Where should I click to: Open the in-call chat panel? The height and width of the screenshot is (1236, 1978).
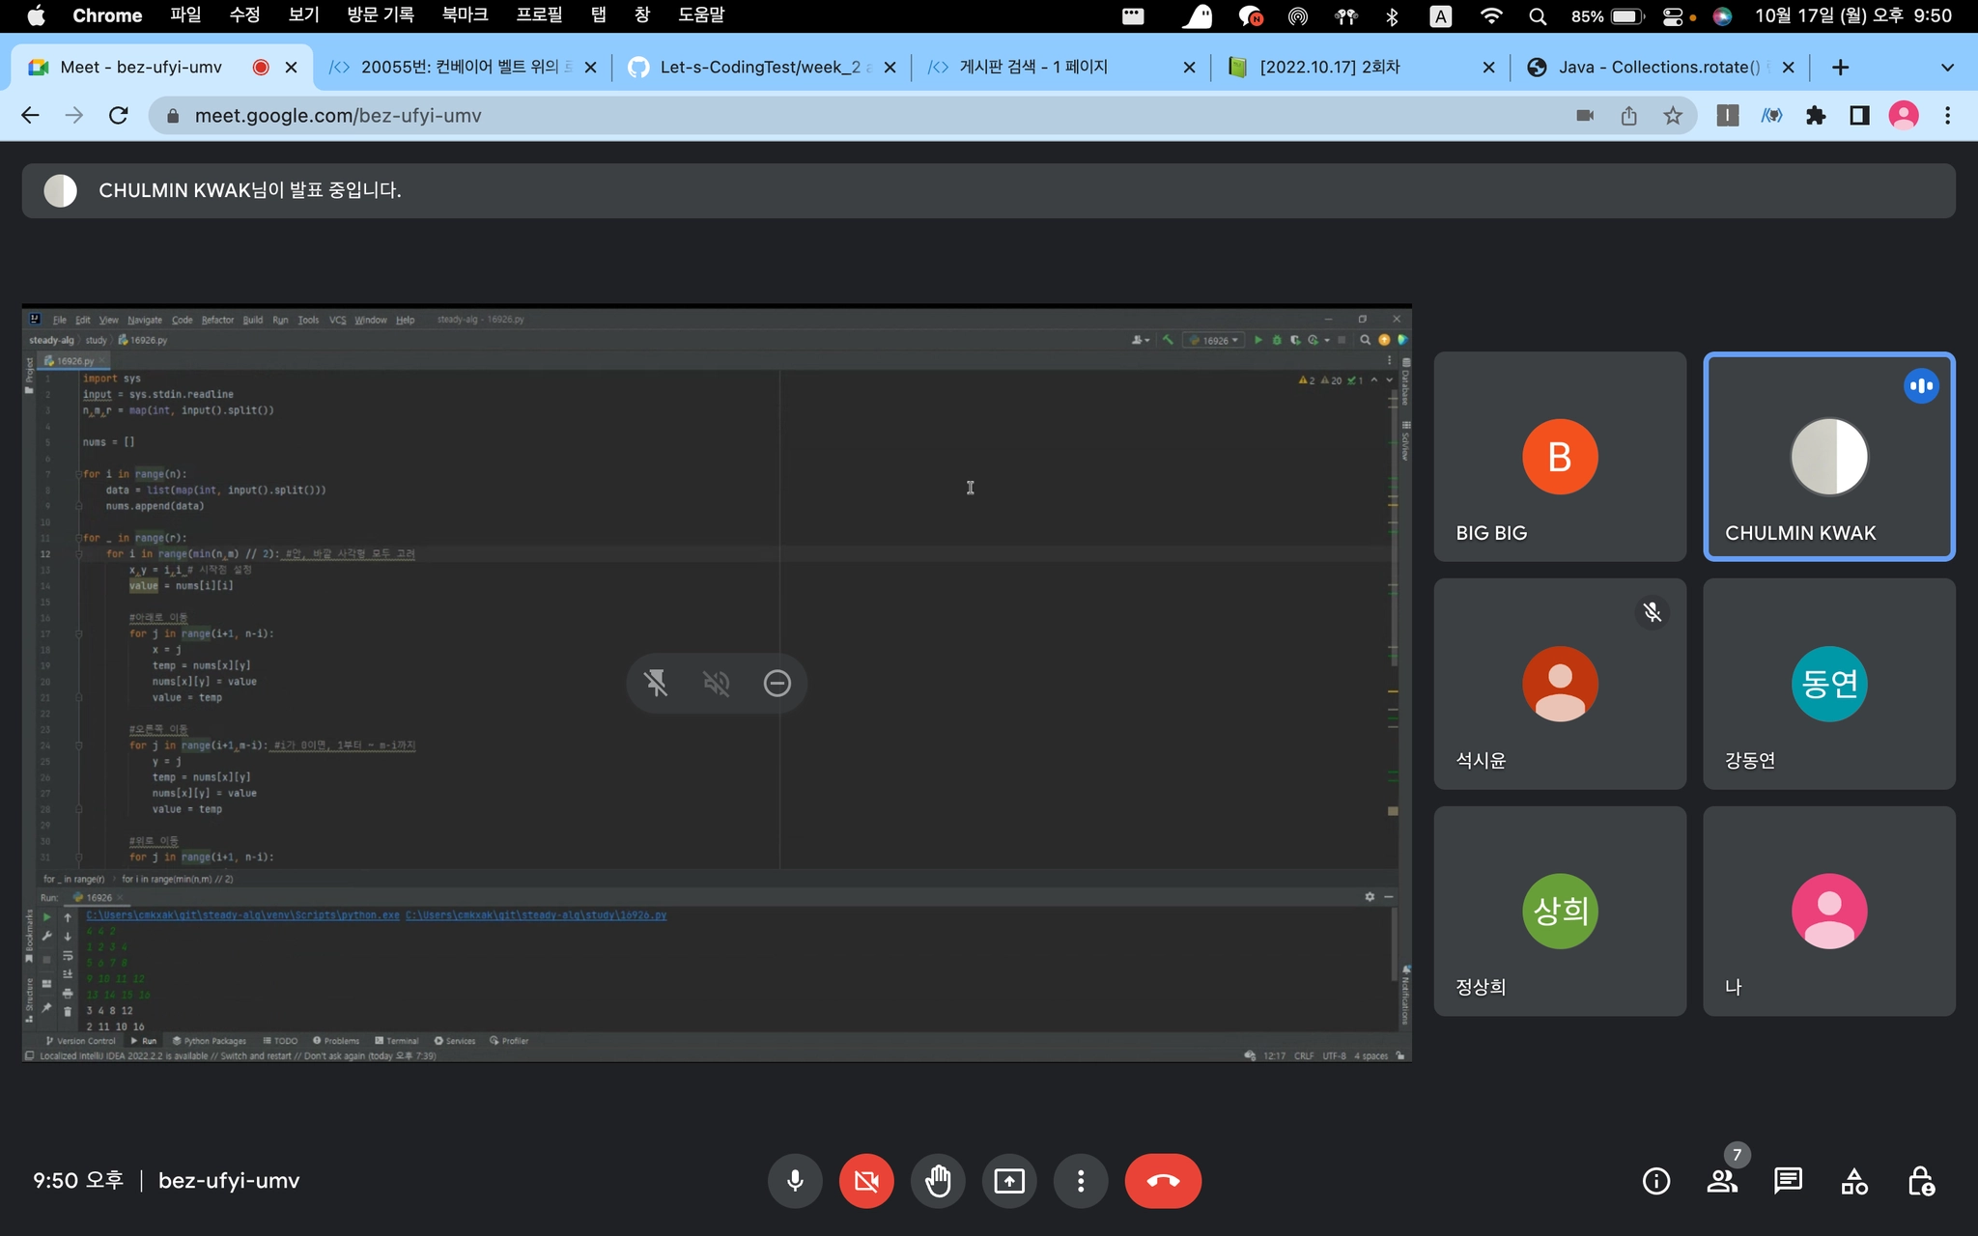point(1788,1180)
